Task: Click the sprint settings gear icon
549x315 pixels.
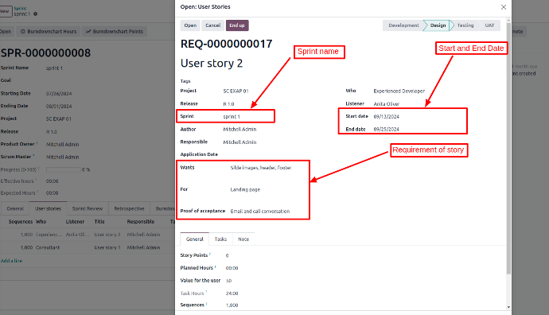Action: [x=35, y=14]
